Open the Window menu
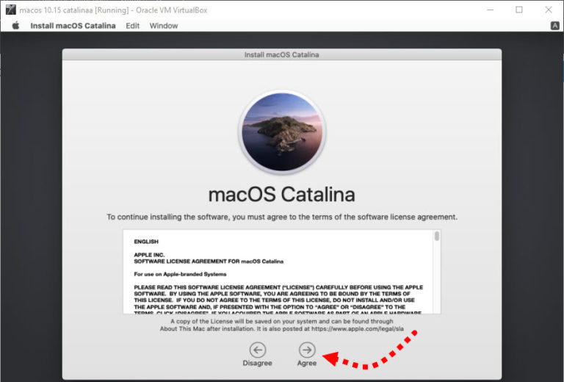Viewport: 564px width, 382px height. point(164,26)
